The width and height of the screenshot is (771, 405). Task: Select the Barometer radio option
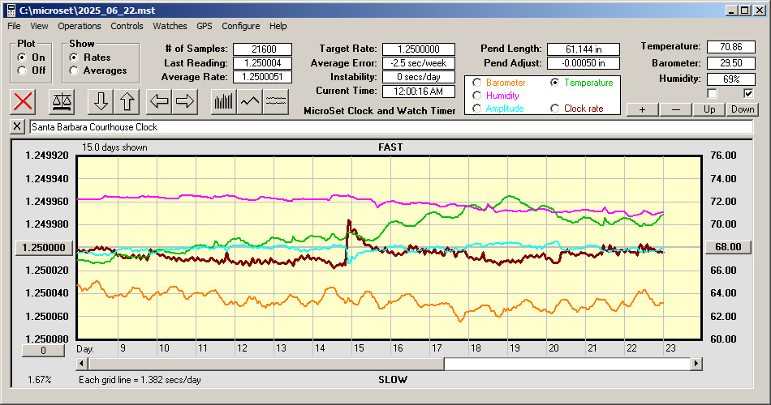click(x=476, y=83)
